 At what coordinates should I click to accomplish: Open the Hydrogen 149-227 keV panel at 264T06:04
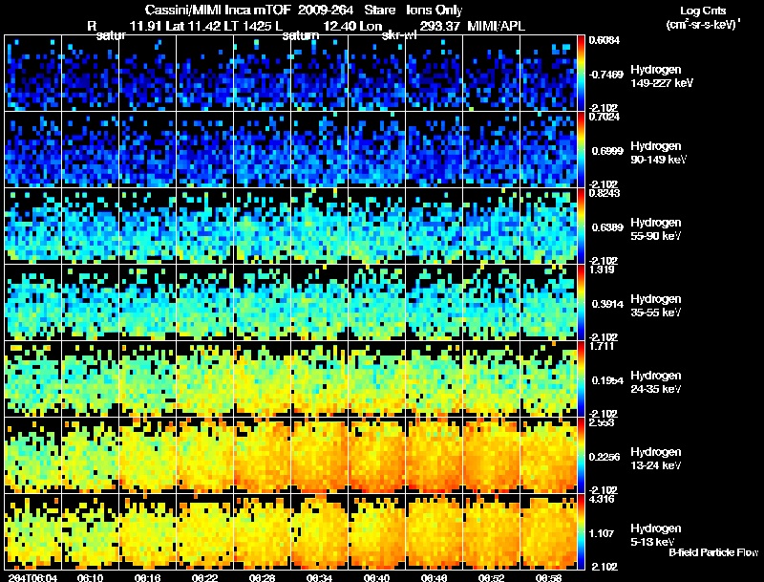pos(33,74)
